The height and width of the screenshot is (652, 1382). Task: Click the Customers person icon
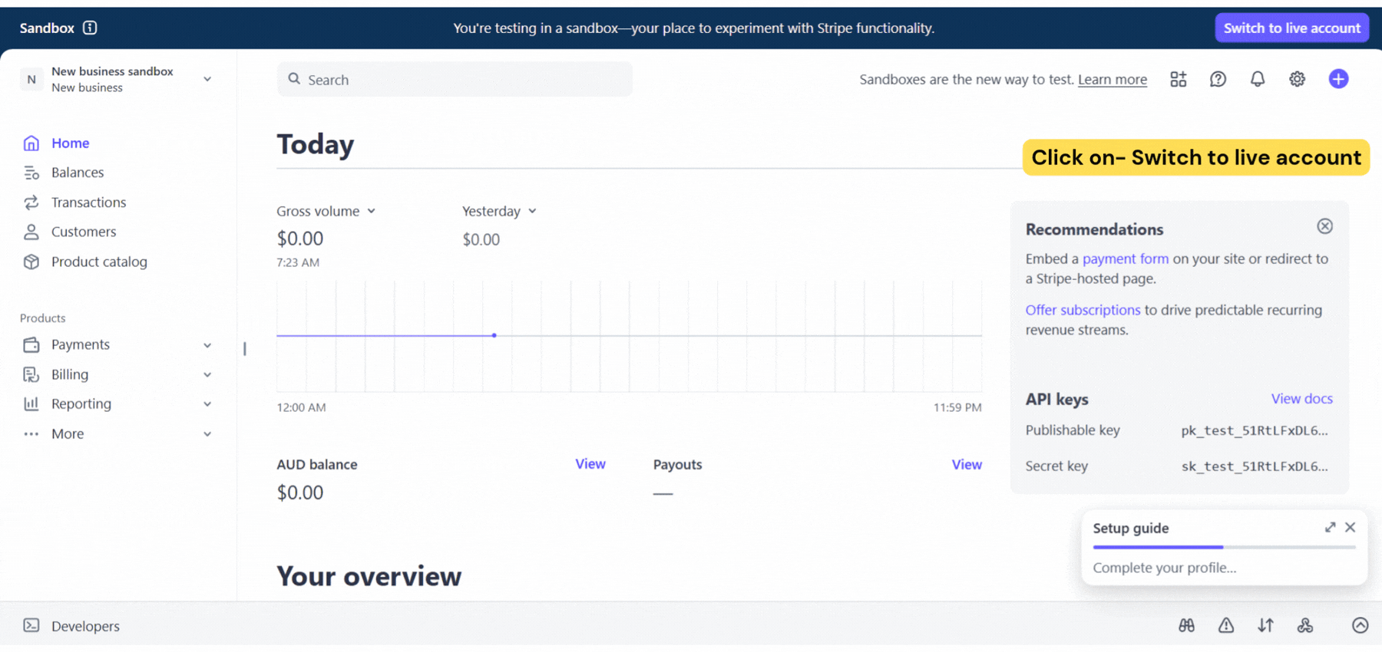pos(31,232)
